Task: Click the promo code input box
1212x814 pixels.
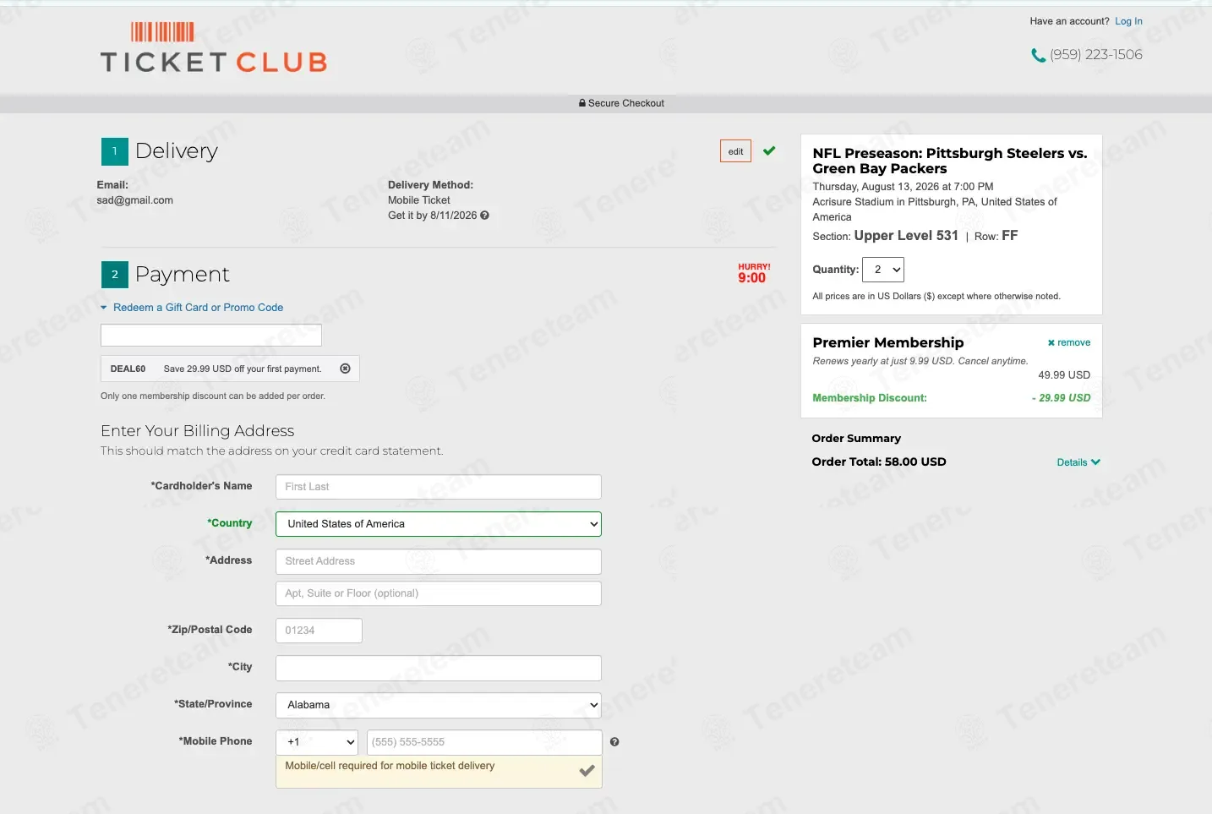Action: tap(211, 336)
